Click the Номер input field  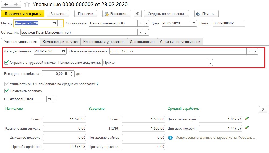tap(229, 23)
